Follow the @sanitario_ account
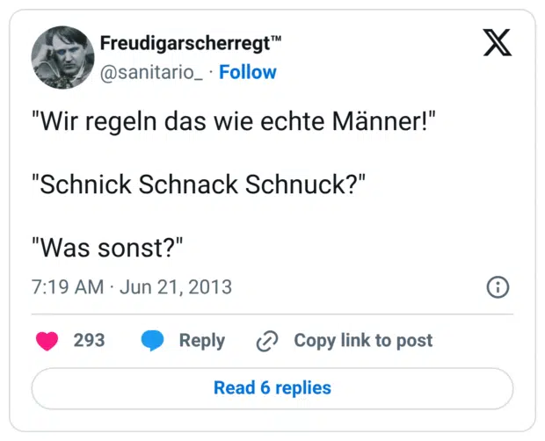The height and width of the screenshot is (441, 545). pos(247,72)
